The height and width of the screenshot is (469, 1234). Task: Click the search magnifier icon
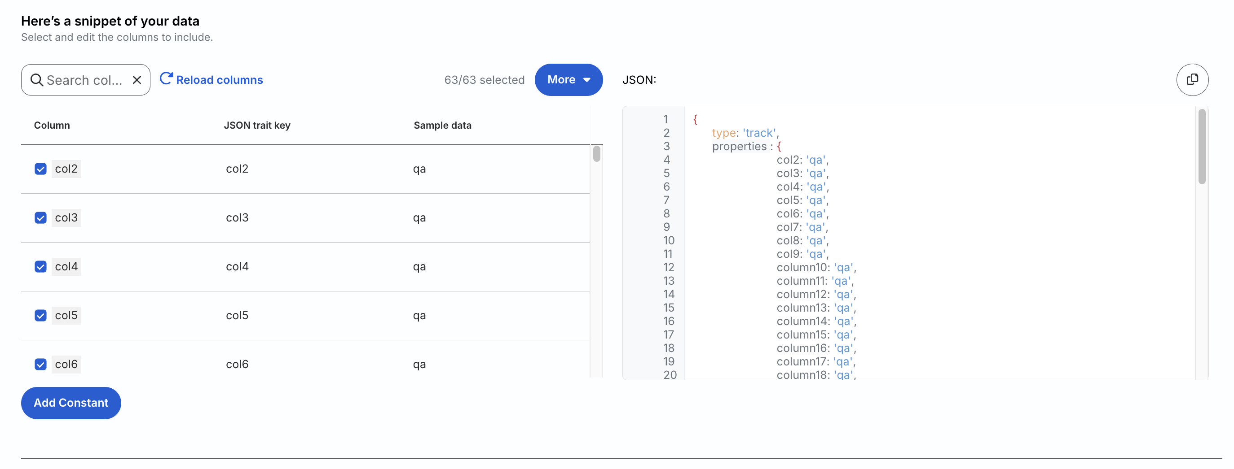[x=36, y=80]
